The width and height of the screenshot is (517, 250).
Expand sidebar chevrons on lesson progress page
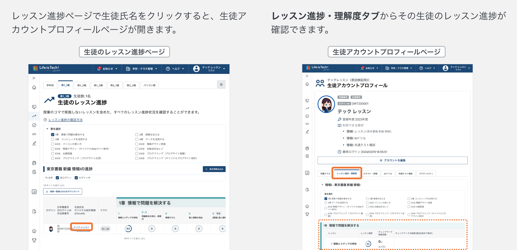point(34,78)
